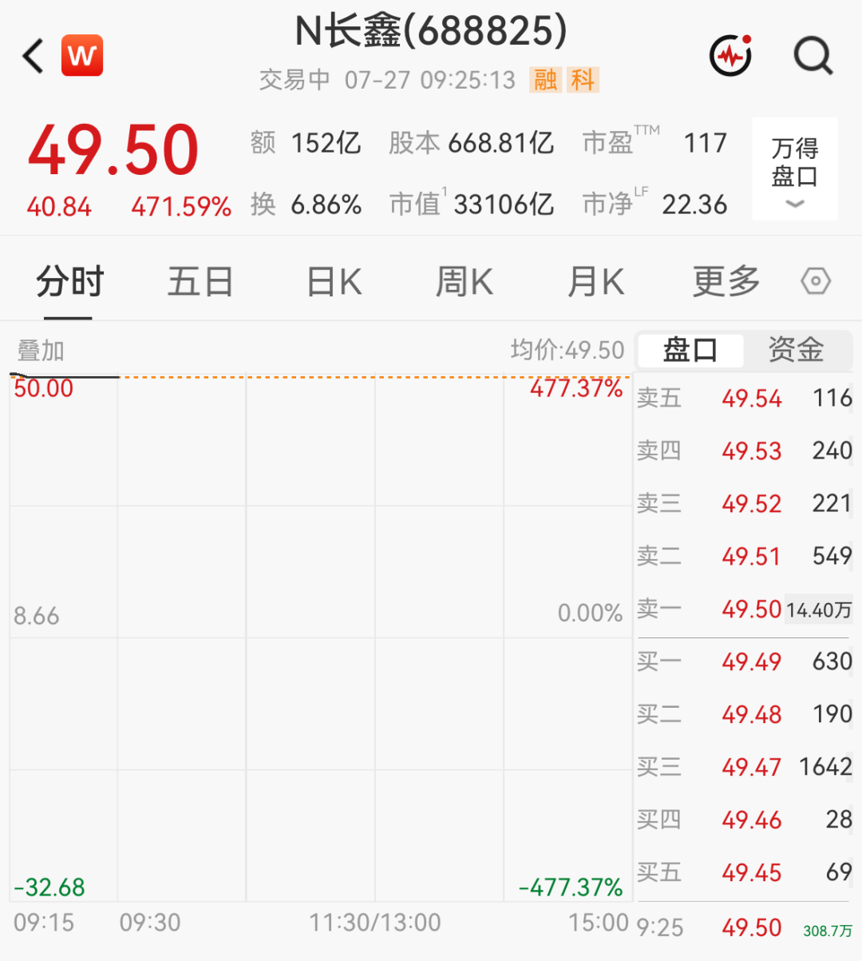Open the hexagon chart settings icon
This screenshot has width=862, height=961.
(x=815, y=281)
